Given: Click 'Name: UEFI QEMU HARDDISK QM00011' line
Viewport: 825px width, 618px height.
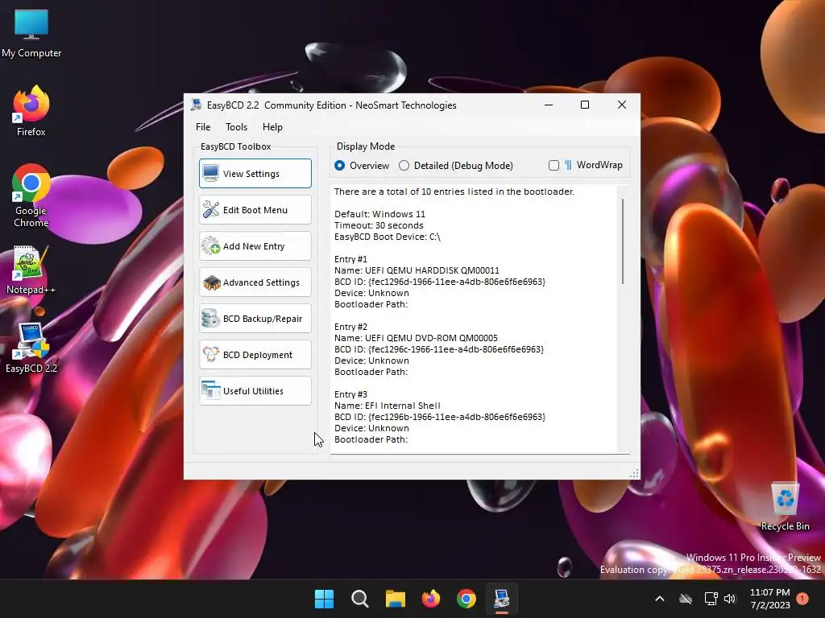Looking at the screenshot, I should coord(417,270).
